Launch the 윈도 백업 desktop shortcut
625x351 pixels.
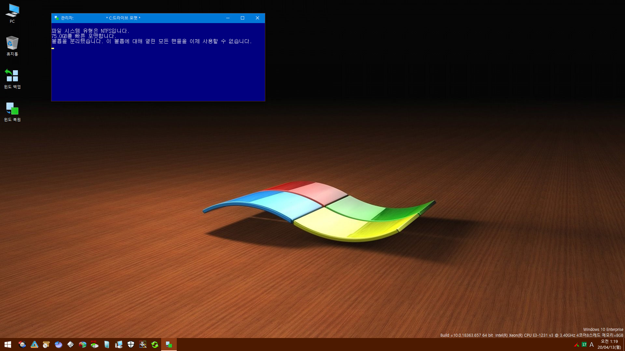[12, 79]
